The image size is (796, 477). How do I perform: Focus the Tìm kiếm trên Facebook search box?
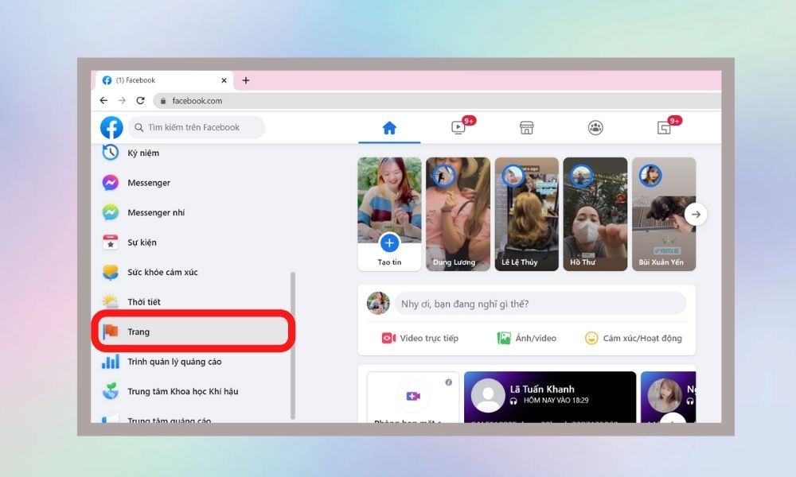tap(197, 127)
